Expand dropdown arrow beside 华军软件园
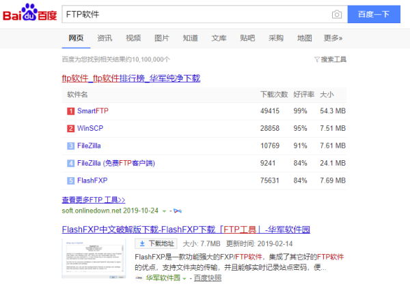Image resolution: width=410 pixels, height=291 pixels. click(184, 279)
